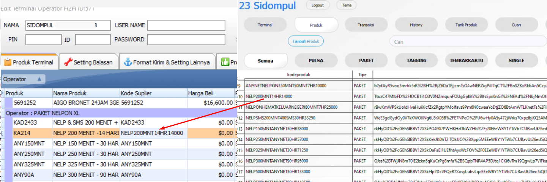The width and height of the screenshot is (547, 182).
Task: Click the Tema button
Action: click(x=346, y=5)
